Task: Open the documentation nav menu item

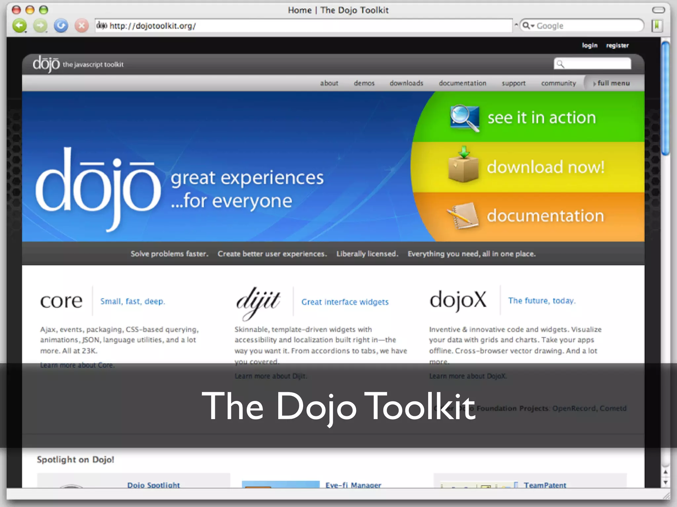Action: pyautogui.click(x=462, y=83)
